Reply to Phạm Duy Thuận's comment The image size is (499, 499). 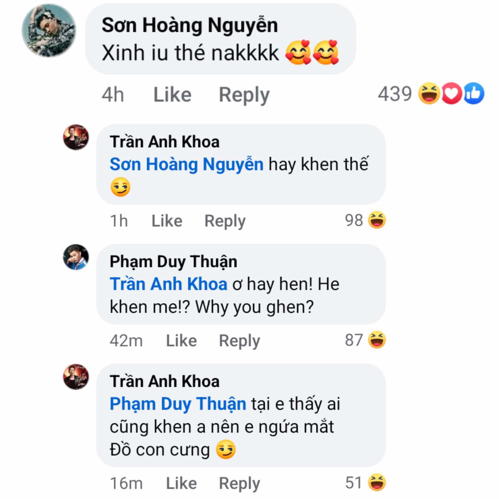click(x=239, y=340)
